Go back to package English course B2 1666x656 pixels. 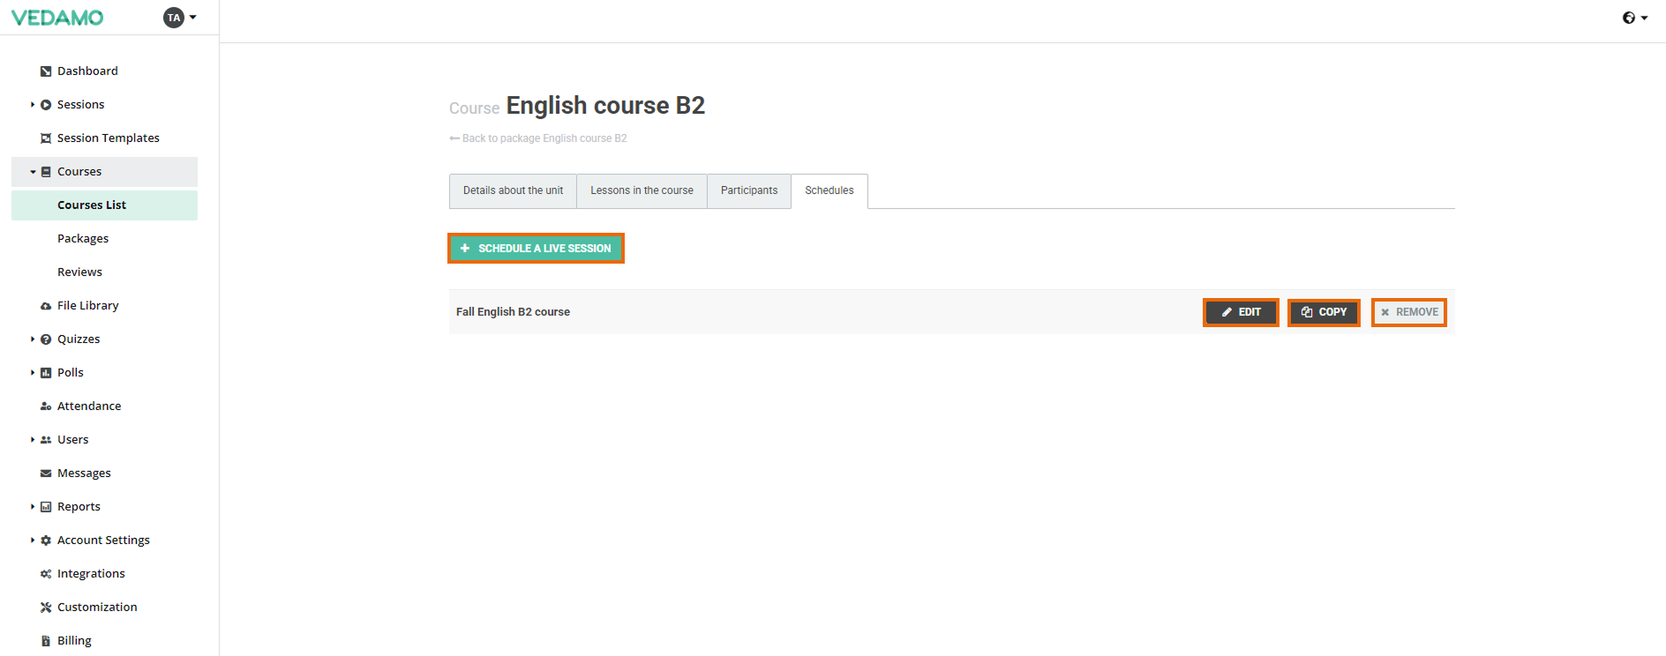coord(544,138)
